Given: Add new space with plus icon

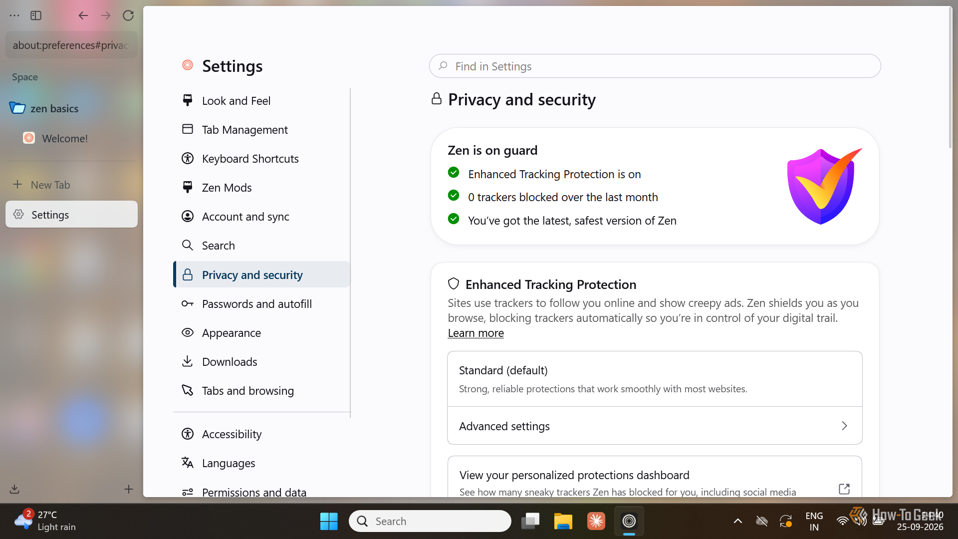Looking at the screenshot, I should (x=129, y=489).
